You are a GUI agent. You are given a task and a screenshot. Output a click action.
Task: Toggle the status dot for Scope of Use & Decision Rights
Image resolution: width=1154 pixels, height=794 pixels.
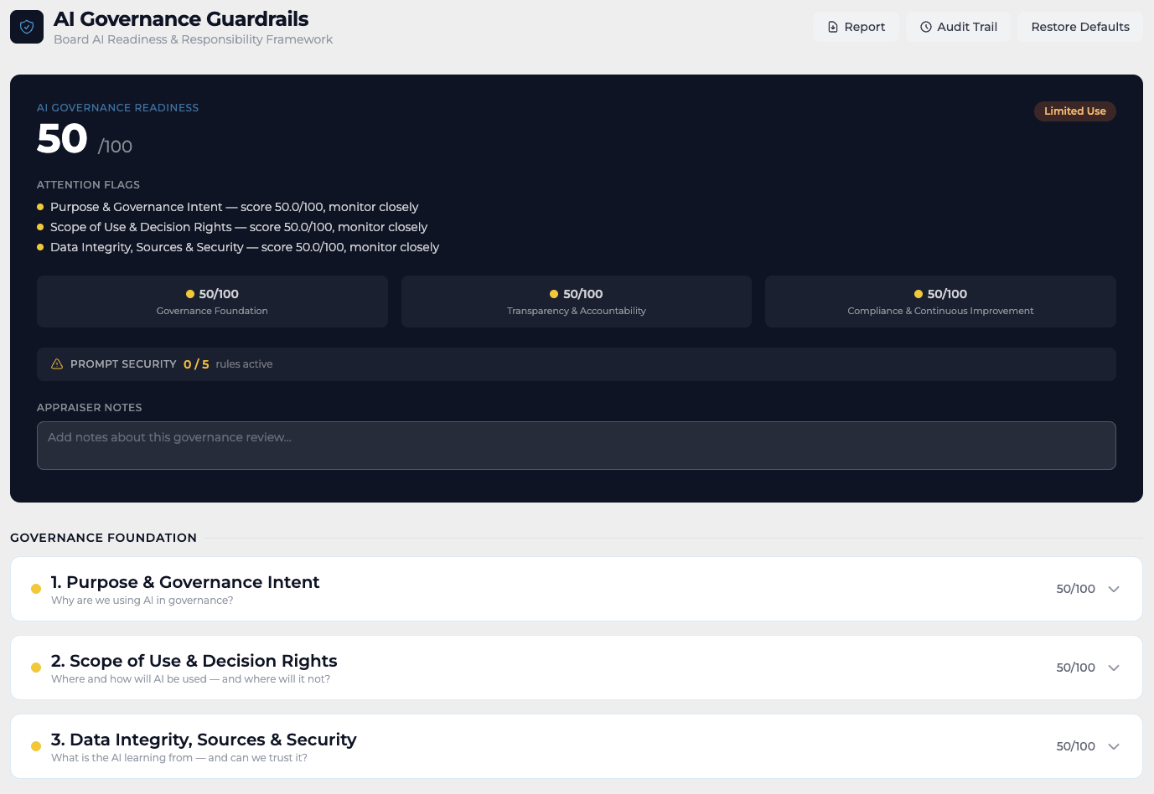tap(35, 668)
